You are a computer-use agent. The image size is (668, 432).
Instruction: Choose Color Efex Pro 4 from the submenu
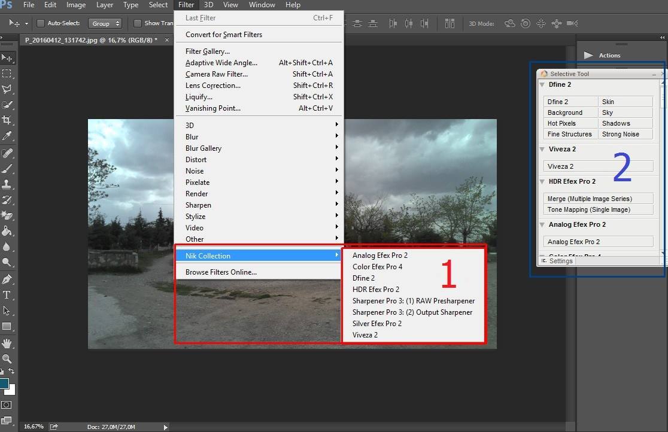[377, 267]
